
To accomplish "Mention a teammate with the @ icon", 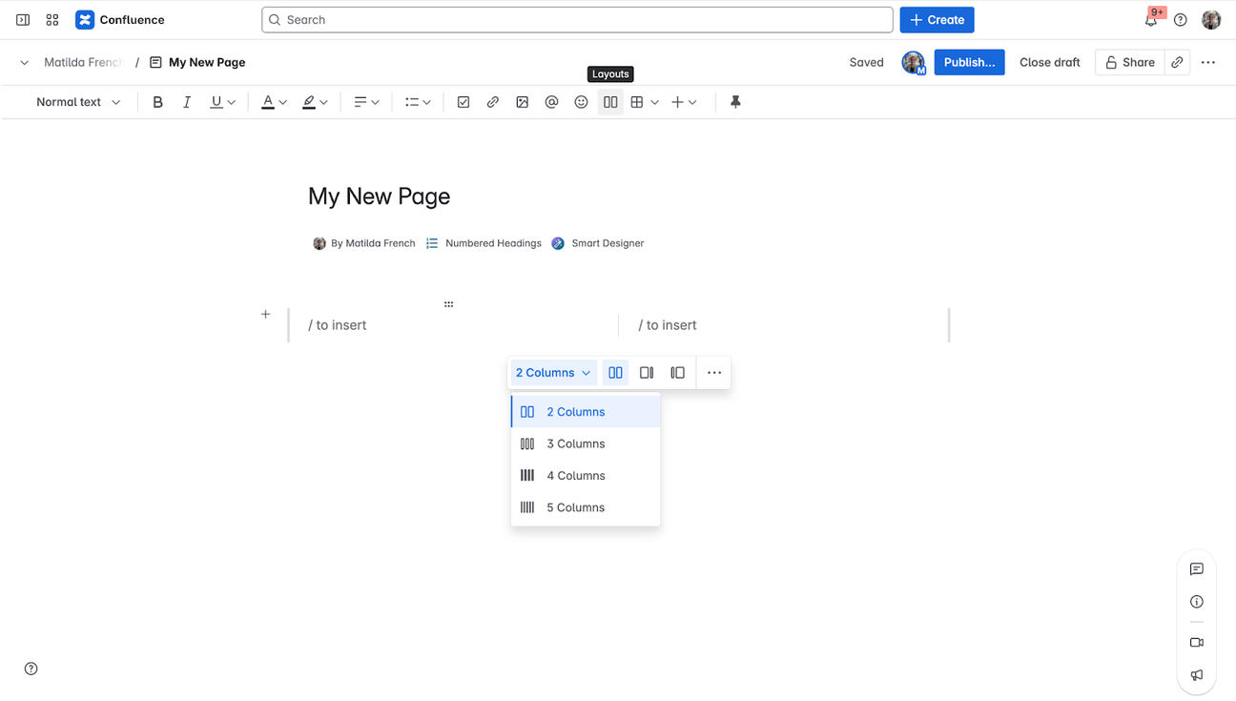I will 551,102.
